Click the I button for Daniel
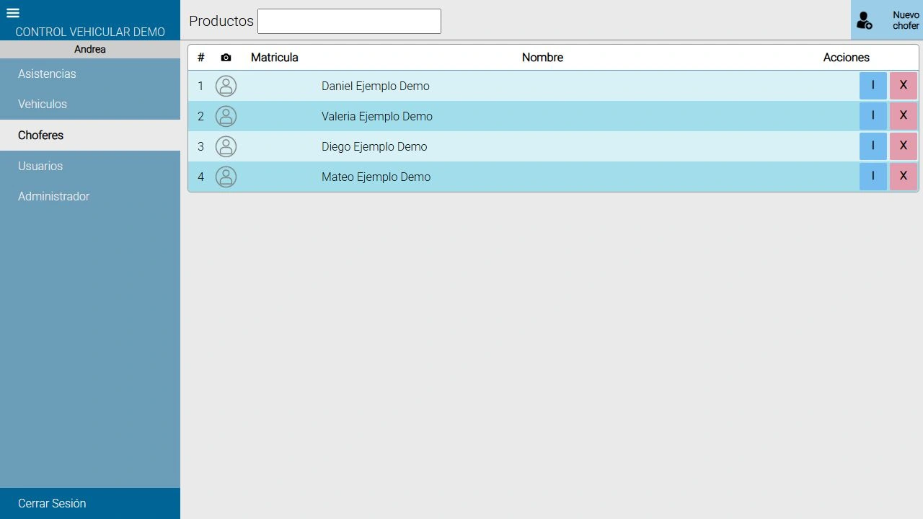 (x=873, y=86)
